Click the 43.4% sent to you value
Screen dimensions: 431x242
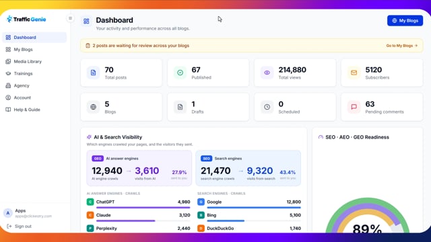point(288,172)
